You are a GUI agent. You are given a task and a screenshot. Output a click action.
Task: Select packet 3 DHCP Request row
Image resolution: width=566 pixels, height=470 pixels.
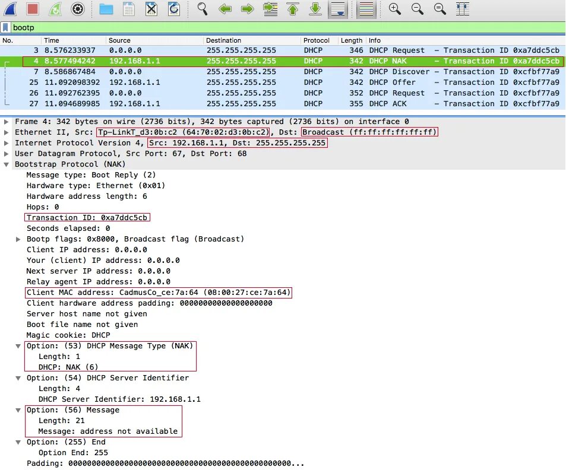(x=283, y=50)
